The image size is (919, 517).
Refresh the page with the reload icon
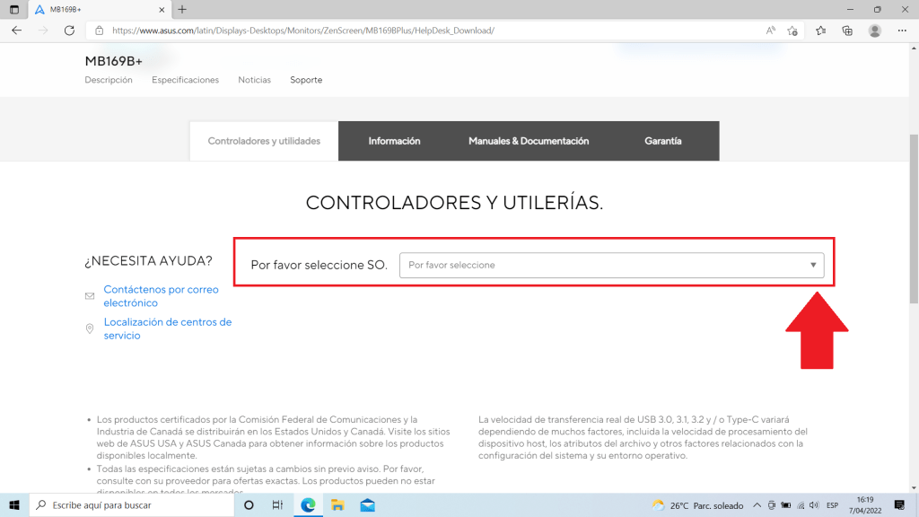(69, 31)
